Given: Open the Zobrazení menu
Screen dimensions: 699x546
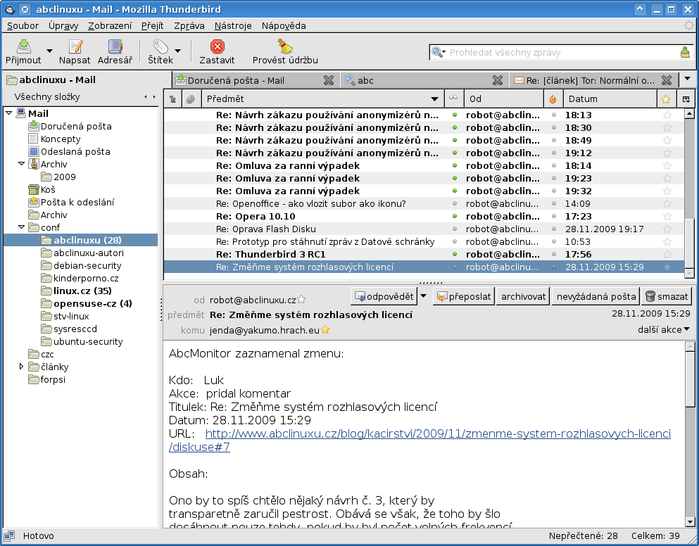Looking at the screenshot, I should click(x=110, y=26).
